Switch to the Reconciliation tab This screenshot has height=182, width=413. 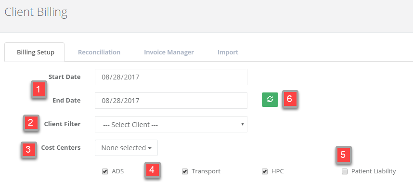(x=99, y=52)
